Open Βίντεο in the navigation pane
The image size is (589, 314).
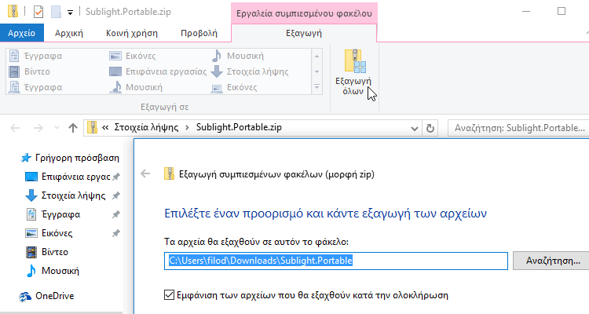click(x=47, y=252)
